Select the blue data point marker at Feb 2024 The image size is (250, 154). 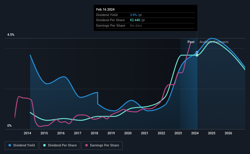pos(197,52)
